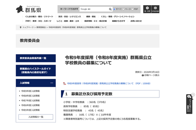Screen dimensions: 196x130
Task: Open 令和5年度入試情報 link
Action: click(30, 110)
